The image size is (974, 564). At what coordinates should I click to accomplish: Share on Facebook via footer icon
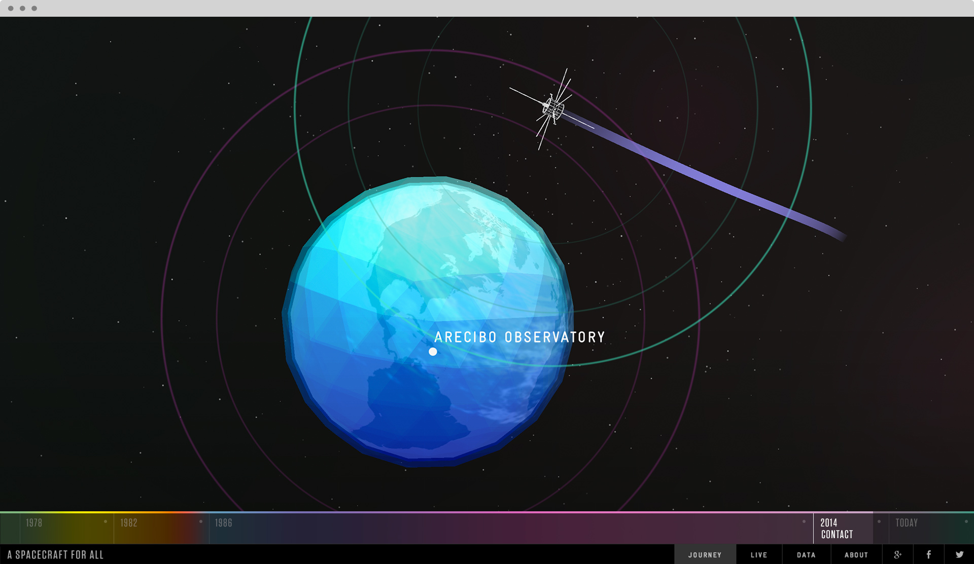[928, 554]
